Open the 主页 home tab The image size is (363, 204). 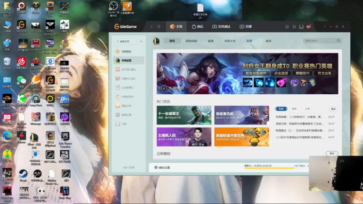(176, 27)
